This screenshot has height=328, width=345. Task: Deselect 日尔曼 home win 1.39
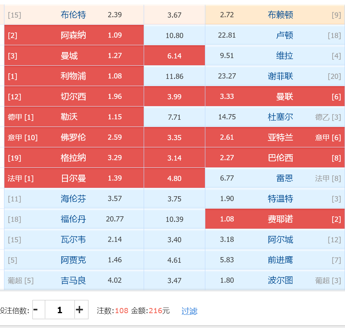(74, 178)
